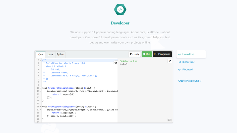Click the play icon in Run button
The image size is (237, 133).
(144, 54)
